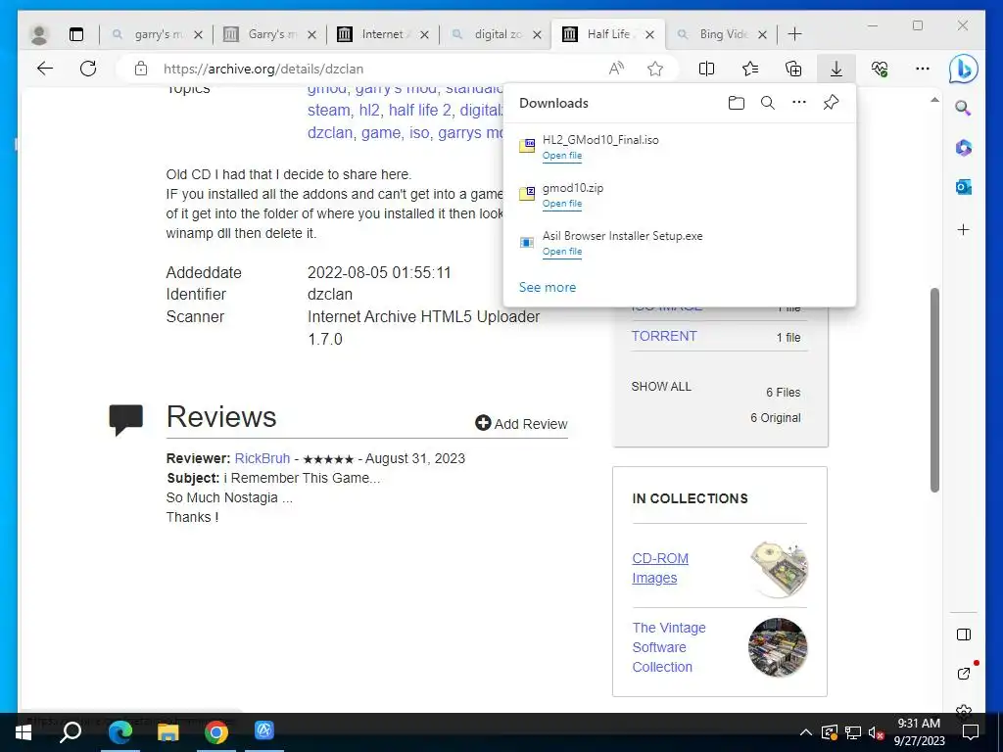Screen dimensions: 1003x752
Task: Click the scroll up arrow
Action: pyautogui.click(x=934, y=100)
